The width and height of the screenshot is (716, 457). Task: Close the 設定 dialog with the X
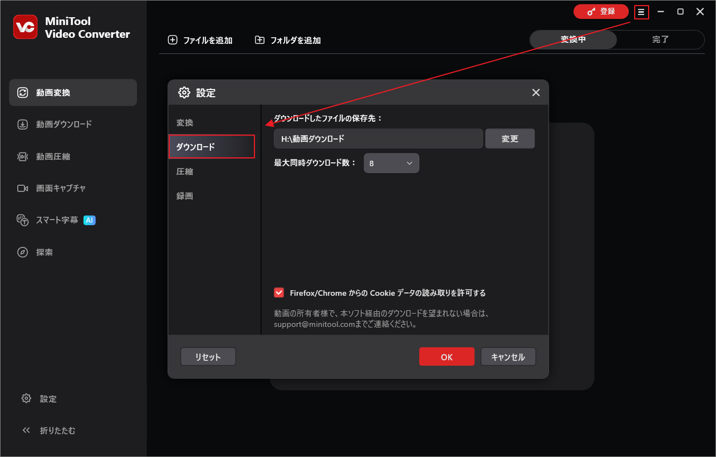[x=536, y=92]
